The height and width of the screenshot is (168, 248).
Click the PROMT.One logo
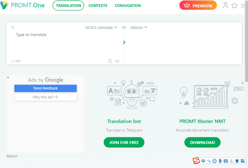coord(23,5)
